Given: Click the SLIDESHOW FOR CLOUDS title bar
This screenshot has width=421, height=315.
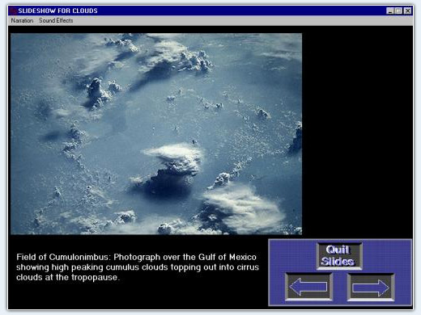Looking at the screenshot, I should (210, 10).
